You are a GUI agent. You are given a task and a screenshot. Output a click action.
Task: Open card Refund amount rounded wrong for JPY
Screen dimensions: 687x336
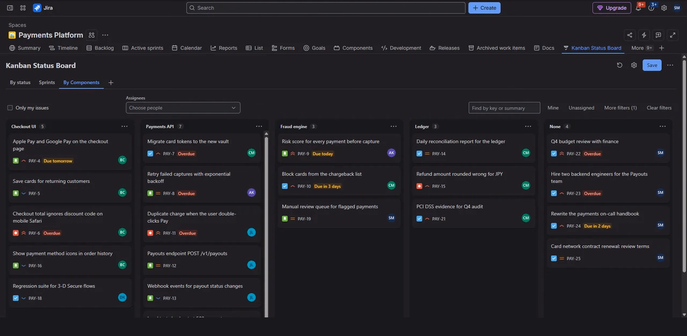tap(473, 180)
